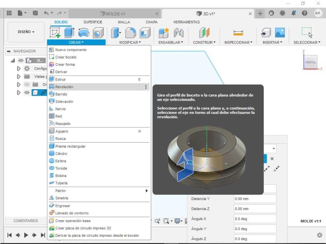Viewport: 326px width, 244px height.
Task: Choose Solevación from the Crear menu
Action: (99, 102)
